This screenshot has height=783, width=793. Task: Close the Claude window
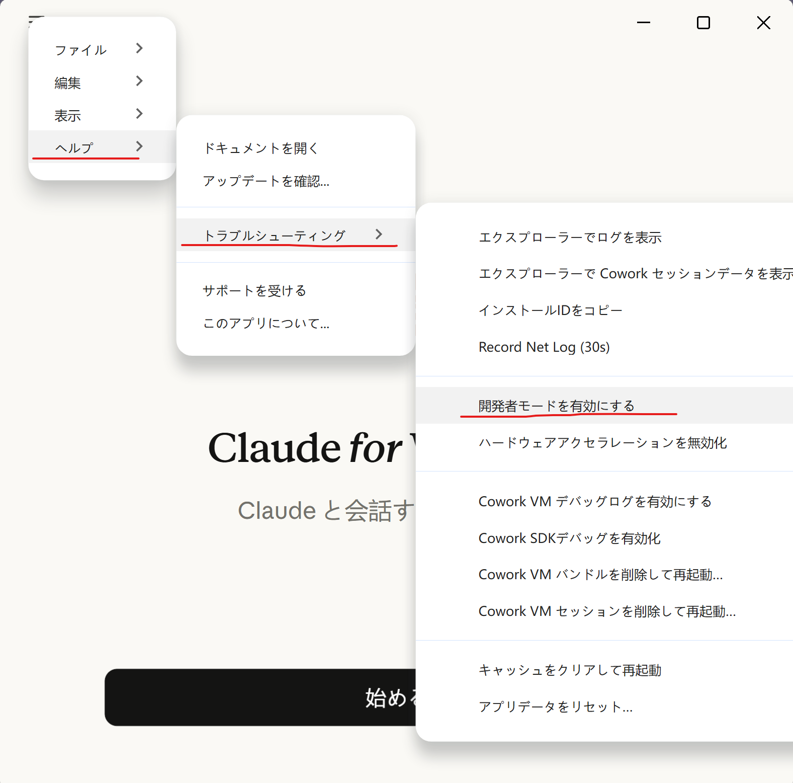(763, 23)
